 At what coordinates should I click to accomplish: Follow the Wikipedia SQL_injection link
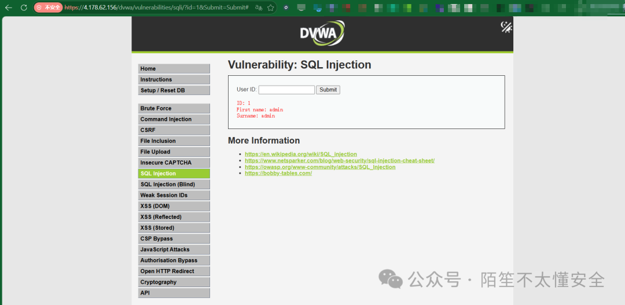click(301, 154)
